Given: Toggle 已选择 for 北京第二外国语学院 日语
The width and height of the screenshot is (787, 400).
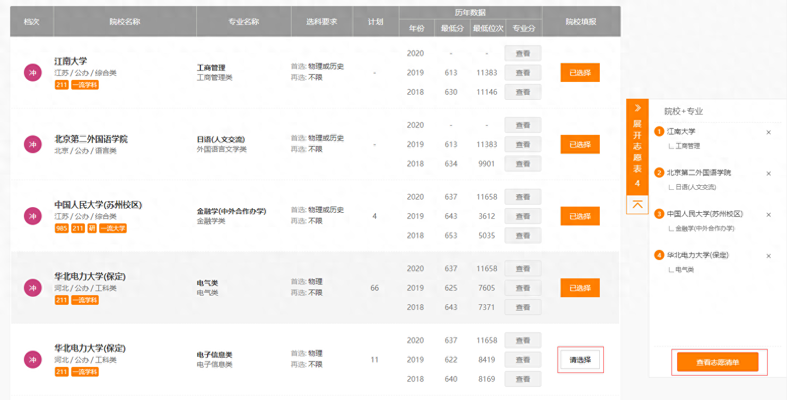Looking at the screenshot, I should click(x=580, y=145).
